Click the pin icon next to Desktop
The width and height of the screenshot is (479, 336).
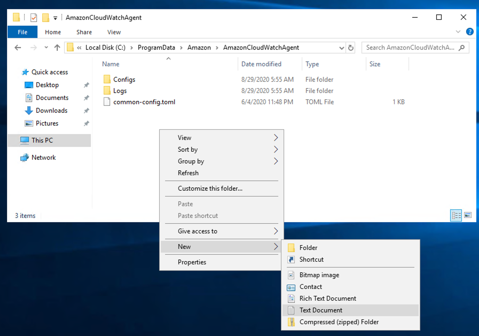pyautogui.click(x=86, y=85)
